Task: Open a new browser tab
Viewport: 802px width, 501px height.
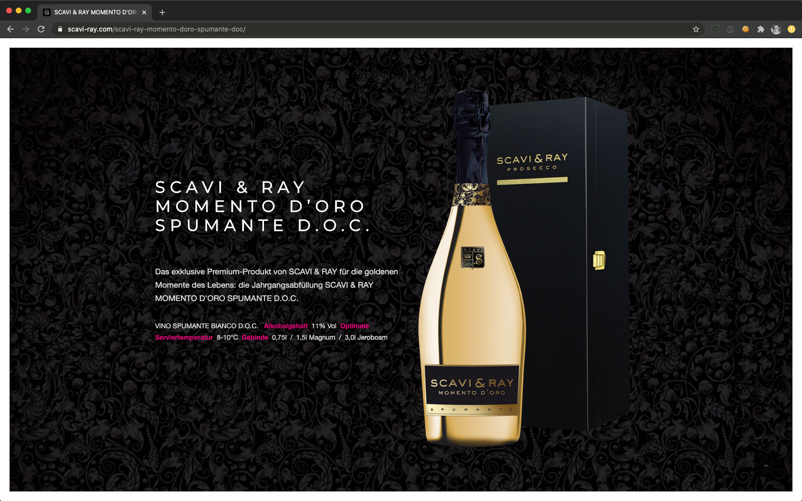Action: 162,12
